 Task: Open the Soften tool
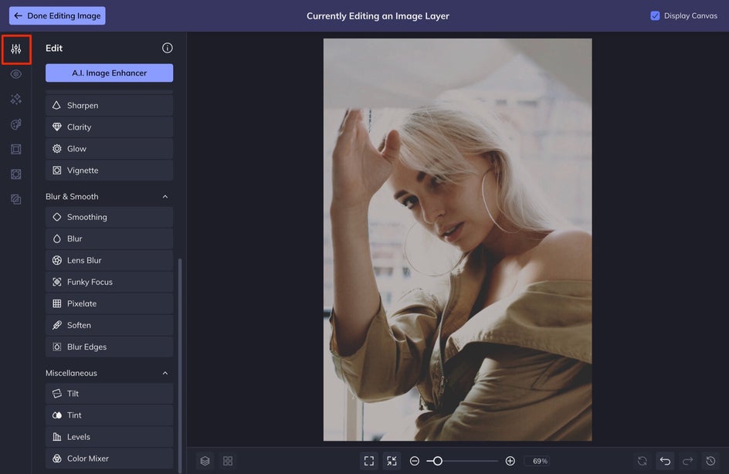click(x=109, y=325)
